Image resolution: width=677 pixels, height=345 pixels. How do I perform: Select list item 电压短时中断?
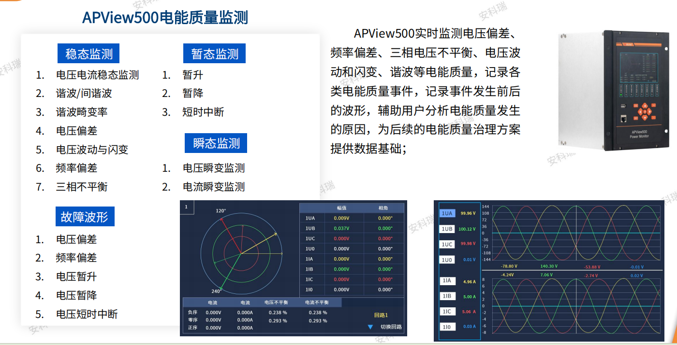click(87, 314)
